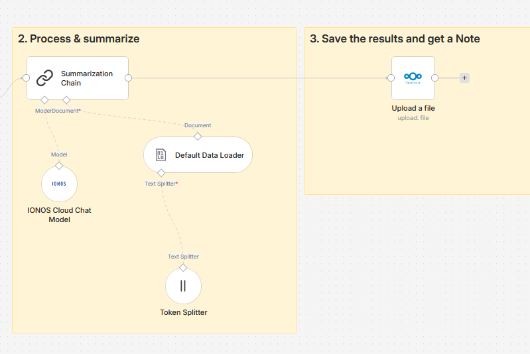Select the Token Splitter node
The image size is (530, 354).
tap(183, 286)
